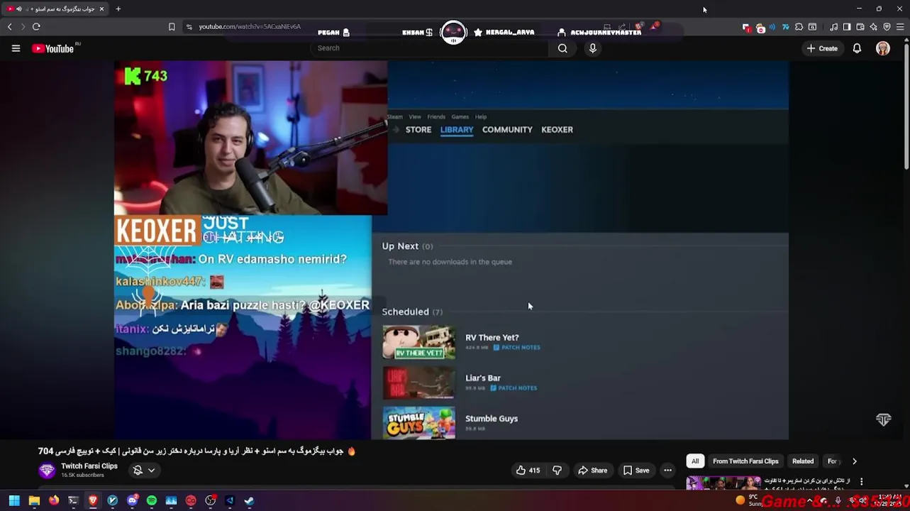Screen dimensions: 910x511
Task: Open Steam from the taskbar
Action: coord(250,500)
